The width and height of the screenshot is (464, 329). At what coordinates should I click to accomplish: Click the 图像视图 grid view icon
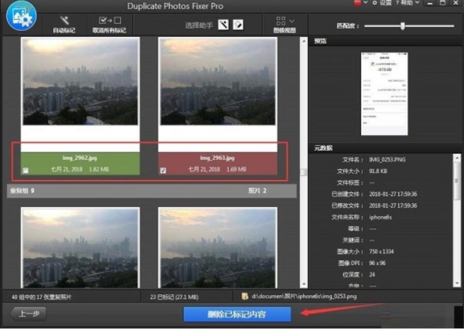[x=281, y=21]
